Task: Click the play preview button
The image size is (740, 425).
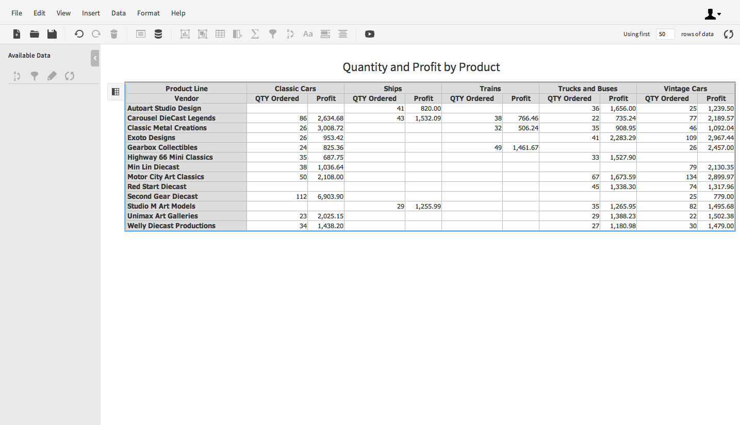Action: pos(370,34)
